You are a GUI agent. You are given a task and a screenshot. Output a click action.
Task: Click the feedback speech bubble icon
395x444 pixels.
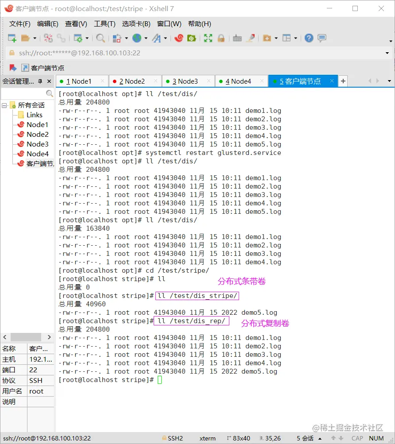(x=322, y=38)
